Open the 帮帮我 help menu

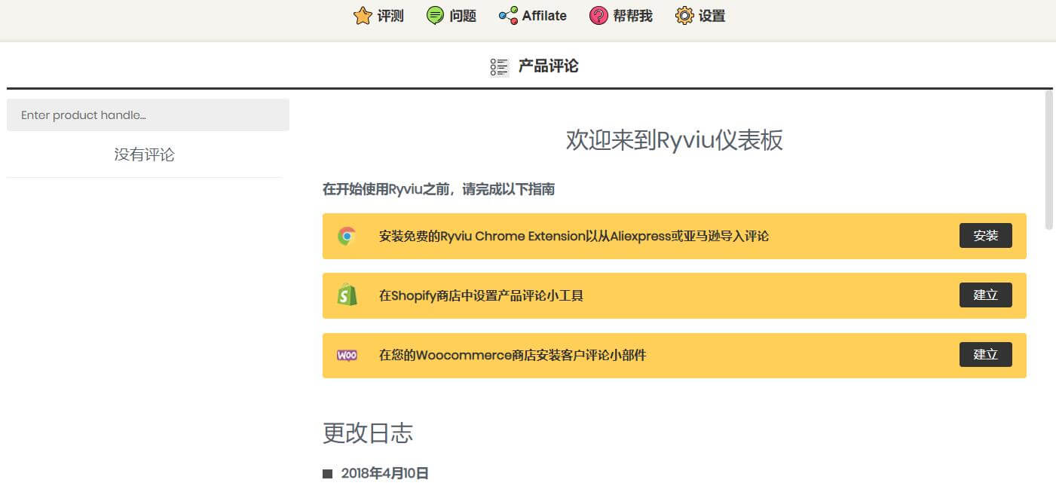click(x=632, y=16)
